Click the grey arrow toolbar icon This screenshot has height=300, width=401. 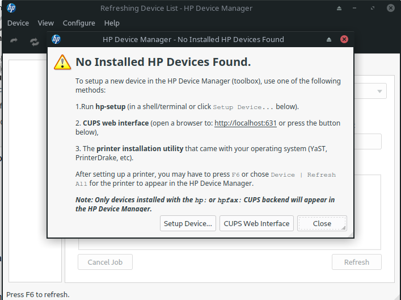click(14, 41)
